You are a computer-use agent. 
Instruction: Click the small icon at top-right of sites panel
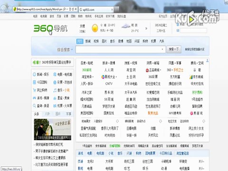click(x=207, y=60)
